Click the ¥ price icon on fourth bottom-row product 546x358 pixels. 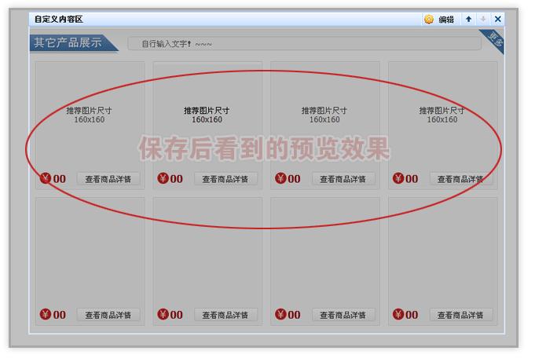coord(398,314)
